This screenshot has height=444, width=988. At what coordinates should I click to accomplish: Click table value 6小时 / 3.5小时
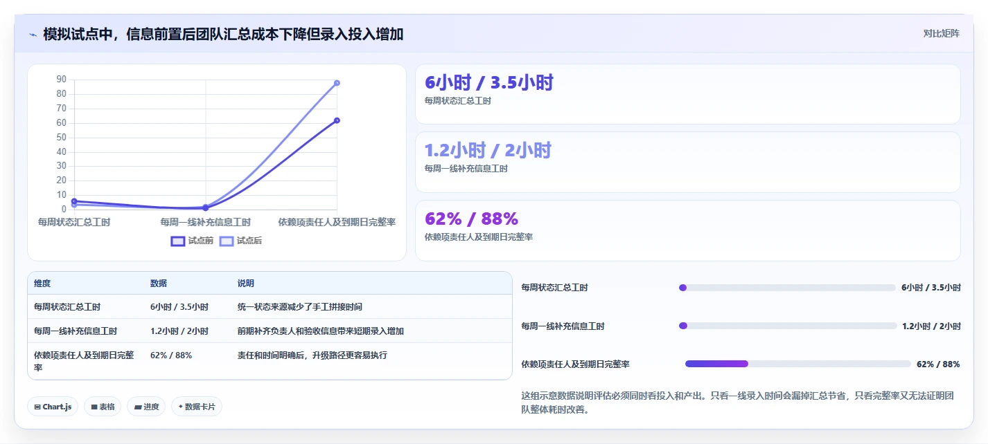click(x=179, y=306)
